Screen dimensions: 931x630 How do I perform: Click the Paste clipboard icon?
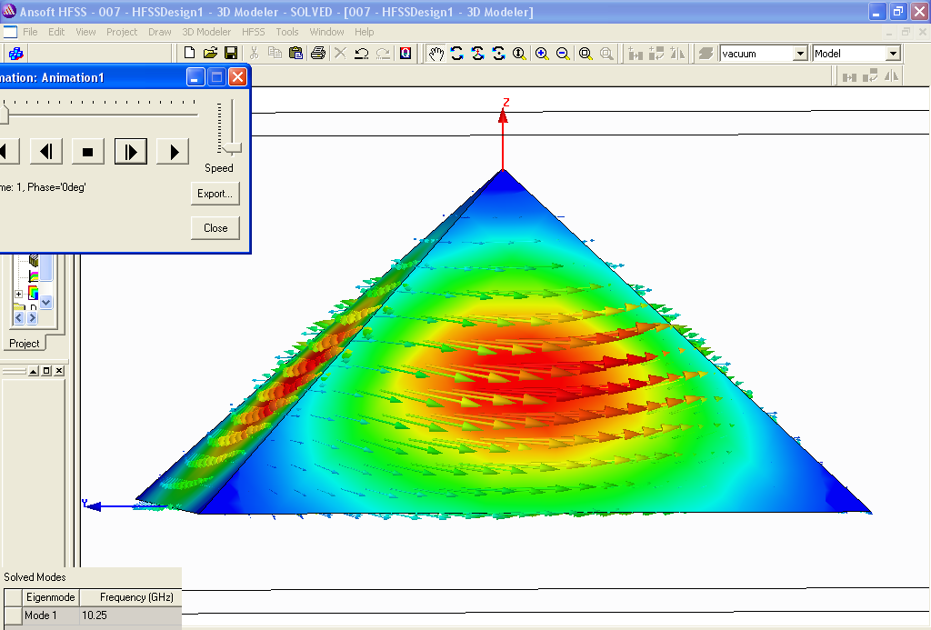tap(295, 54)
